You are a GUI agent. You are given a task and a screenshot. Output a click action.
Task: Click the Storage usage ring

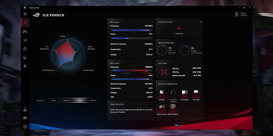click(x=185, y=50)
